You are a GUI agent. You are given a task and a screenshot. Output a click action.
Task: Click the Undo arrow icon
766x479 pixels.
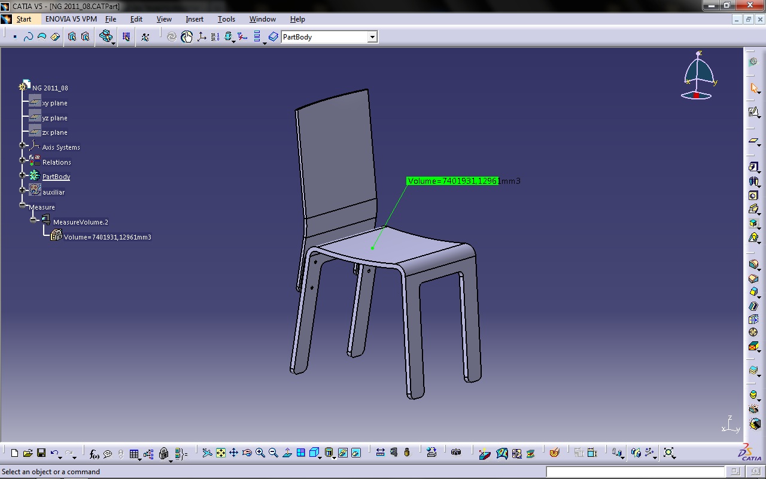[x=54, y=453]
